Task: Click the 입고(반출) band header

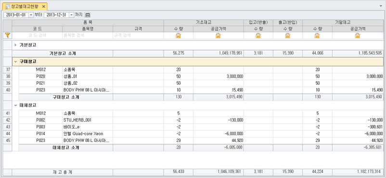Action: click(x=258, y=23)
